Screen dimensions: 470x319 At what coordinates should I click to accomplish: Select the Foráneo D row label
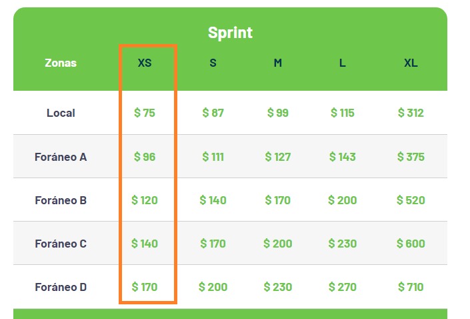61,287
